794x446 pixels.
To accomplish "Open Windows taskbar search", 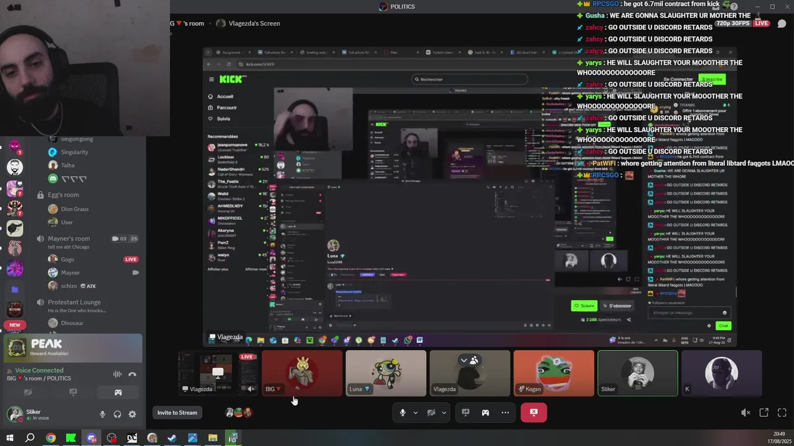I will tap(30, 438).
